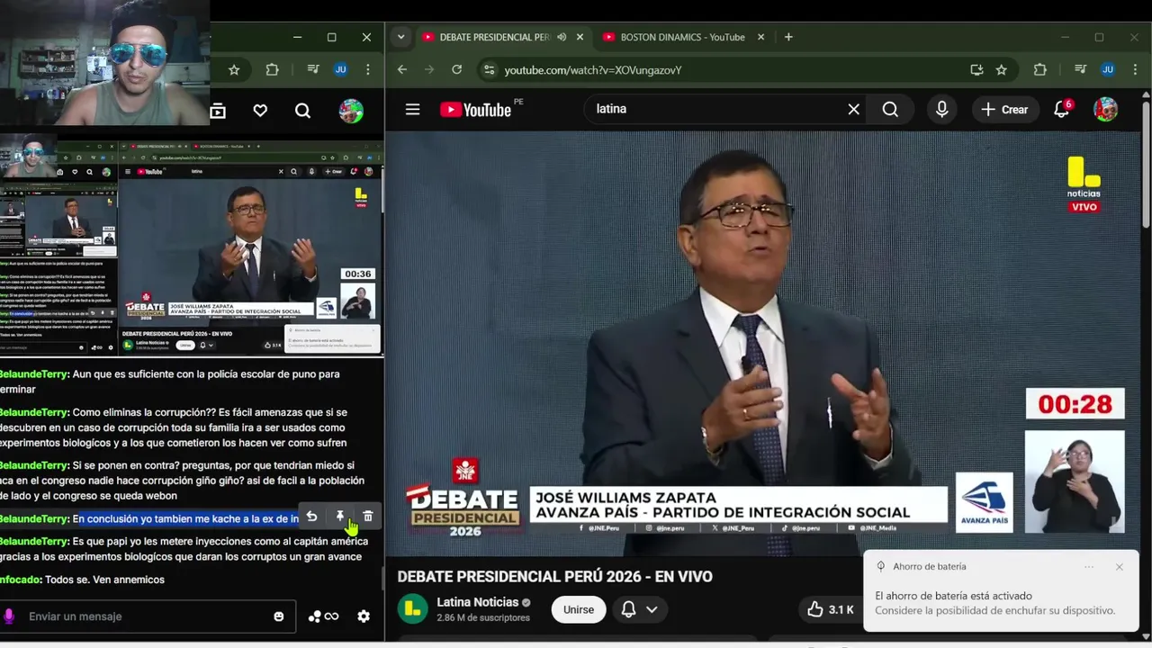Viewport: 1152px width, 648px height.
Task: Open the Latina Noticias channel avatar
Action: coord(413,609)
